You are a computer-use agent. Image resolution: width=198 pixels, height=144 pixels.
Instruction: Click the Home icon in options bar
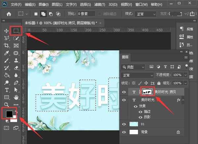point(9,14)
